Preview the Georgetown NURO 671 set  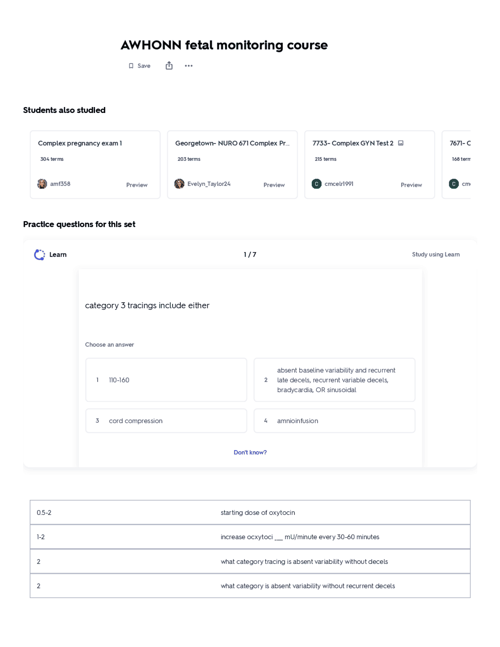274,185
